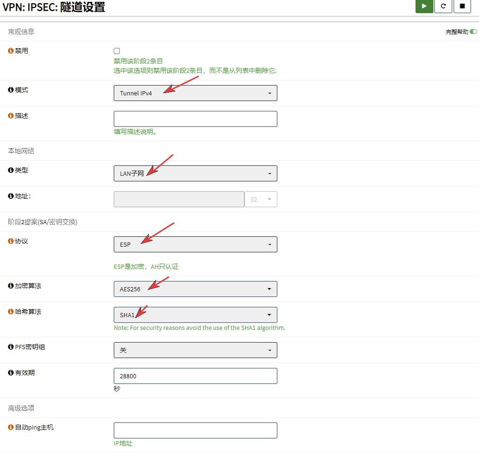Click the help icon next to 协议
The image size is (479, 453).
click(11, 241)
